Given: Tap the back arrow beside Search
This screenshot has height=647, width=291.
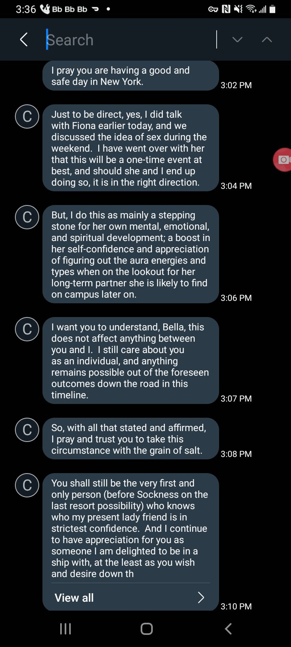Looking at the screenshot, I should (x=24, y=40).
